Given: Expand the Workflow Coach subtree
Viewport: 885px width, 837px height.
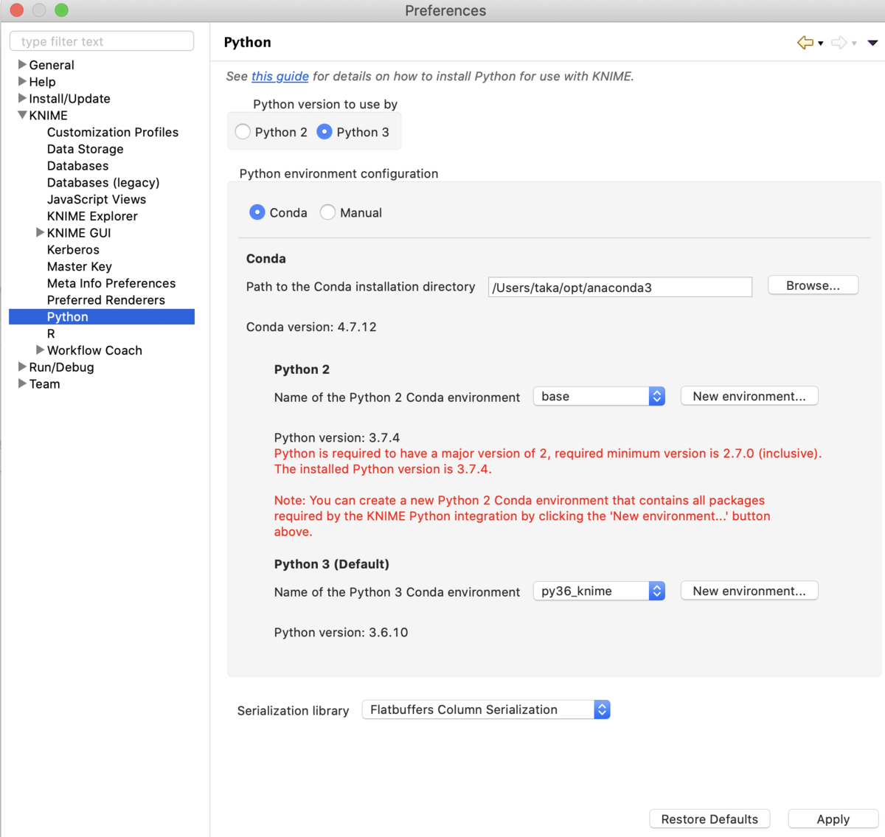Looking at the screenshot, I should tap(41, 350).
